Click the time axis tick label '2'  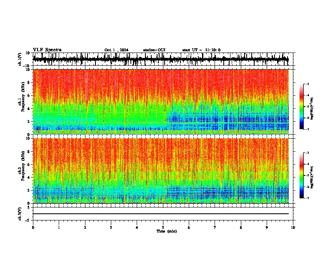(85, 227)
